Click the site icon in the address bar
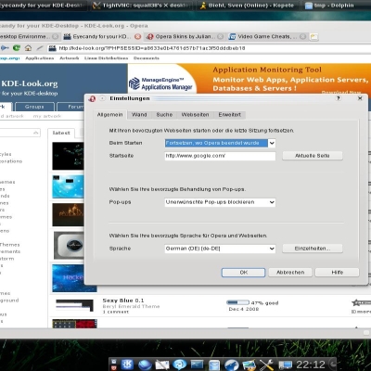The width and height of the screenshot is (371, 371). click(x=53, y=48)
